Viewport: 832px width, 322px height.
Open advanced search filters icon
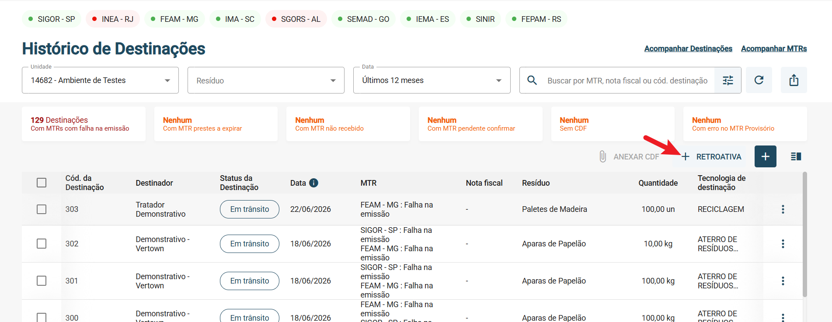728,80
